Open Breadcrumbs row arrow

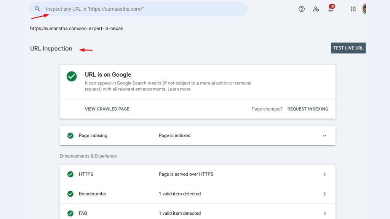[324, 194]
